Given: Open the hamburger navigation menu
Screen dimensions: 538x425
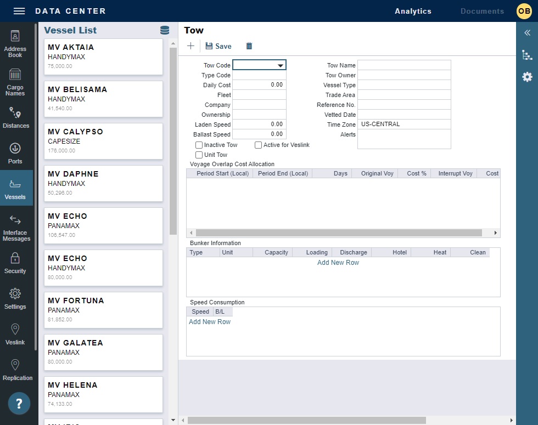Looking at the screenshot, I should [x=19, y=11].
